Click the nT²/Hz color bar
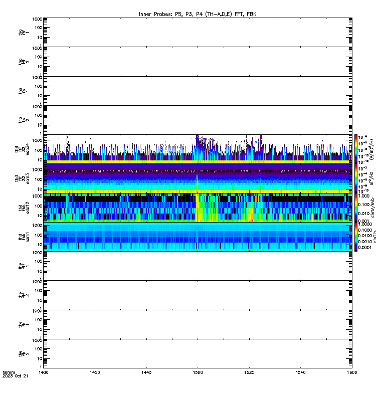Viewport: 376px width, 401px height. [x=356, y=178]
